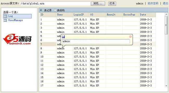Image resolution: width=169 pixels, height=93 pixels.
Task: Click the User cell in row 8
Action: click(x=64, y=48)
